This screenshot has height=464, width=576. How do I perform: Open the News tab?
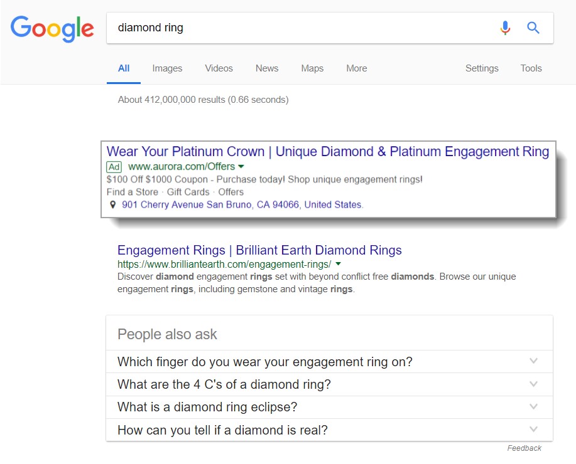point(267,68)
